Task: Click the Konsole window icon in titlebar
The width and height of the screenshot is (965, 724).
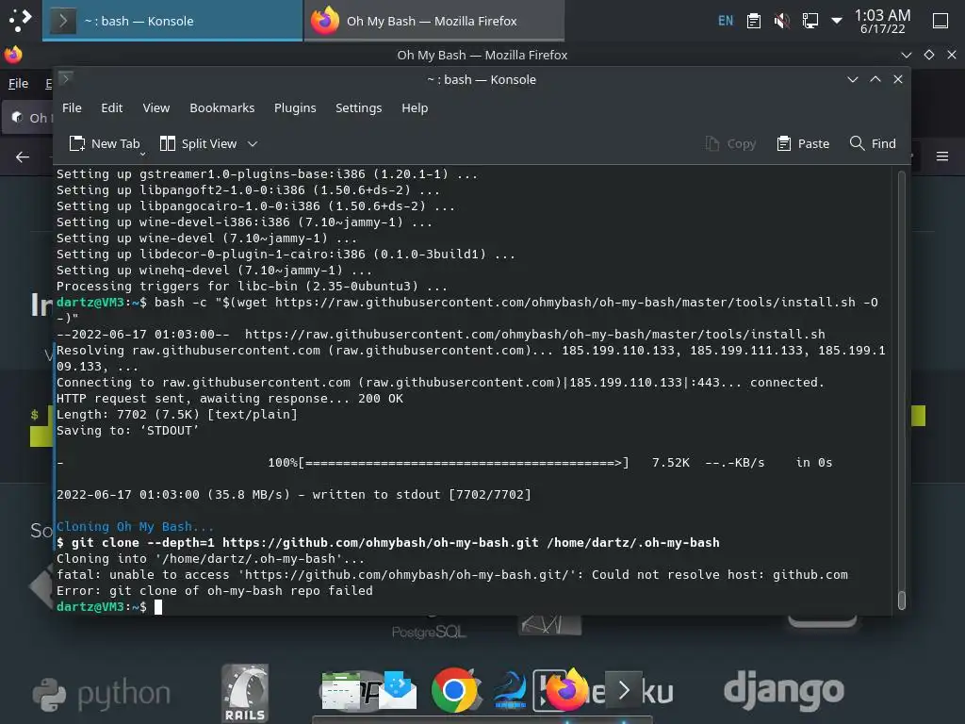Action: (66, 79)
